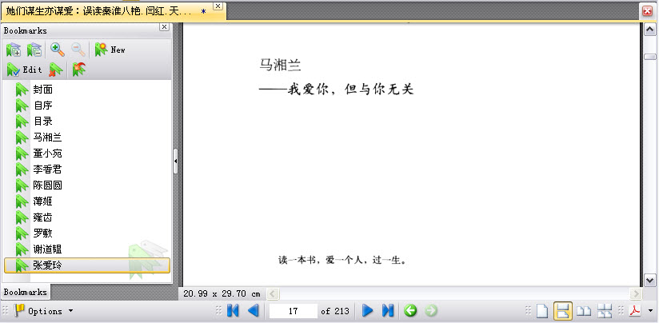Open the 封面 bookmark
Viewport: 659px width, 323px height.
[43, 90]
